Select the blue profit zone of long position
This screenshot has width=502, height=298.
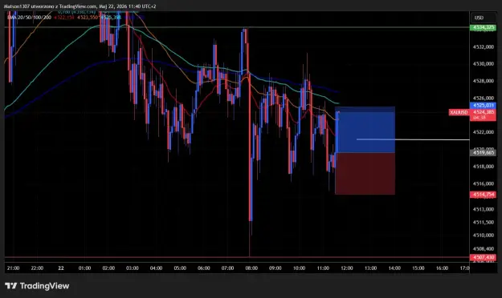[x=365, y=130]
